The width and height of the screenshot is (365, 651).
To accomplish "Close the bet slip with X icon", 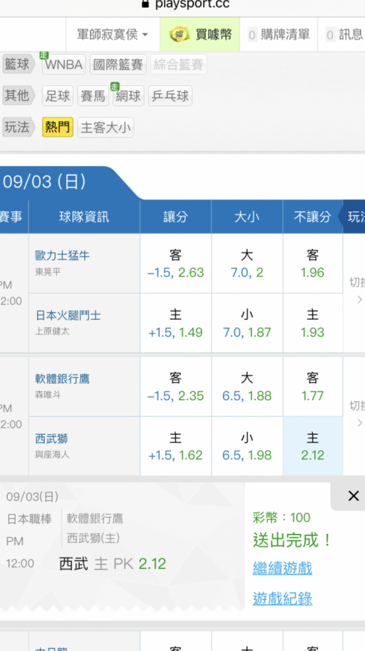I will click(x=353, y=495).
